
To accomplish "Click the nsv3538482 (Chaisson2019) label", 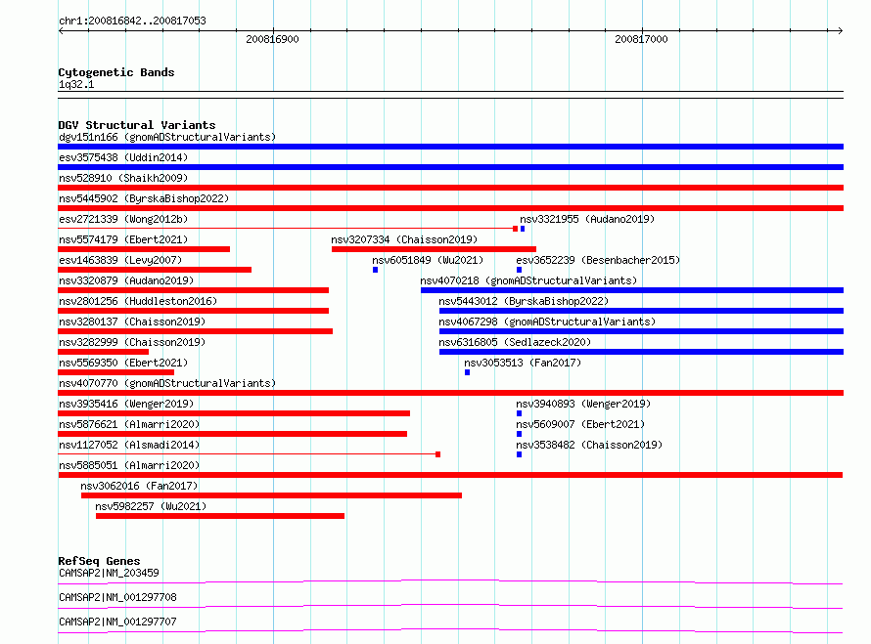I will click(x=589, y=445).
